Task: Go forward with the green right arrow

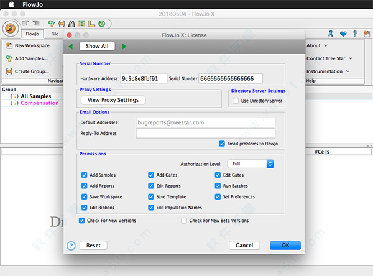Action: pyautogui.click(x=124, y=47)
